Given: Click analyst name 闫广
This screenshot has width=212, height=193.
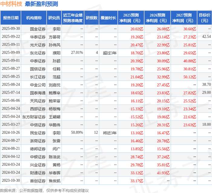Looking at the screenshot, I should tap(57, 149).
